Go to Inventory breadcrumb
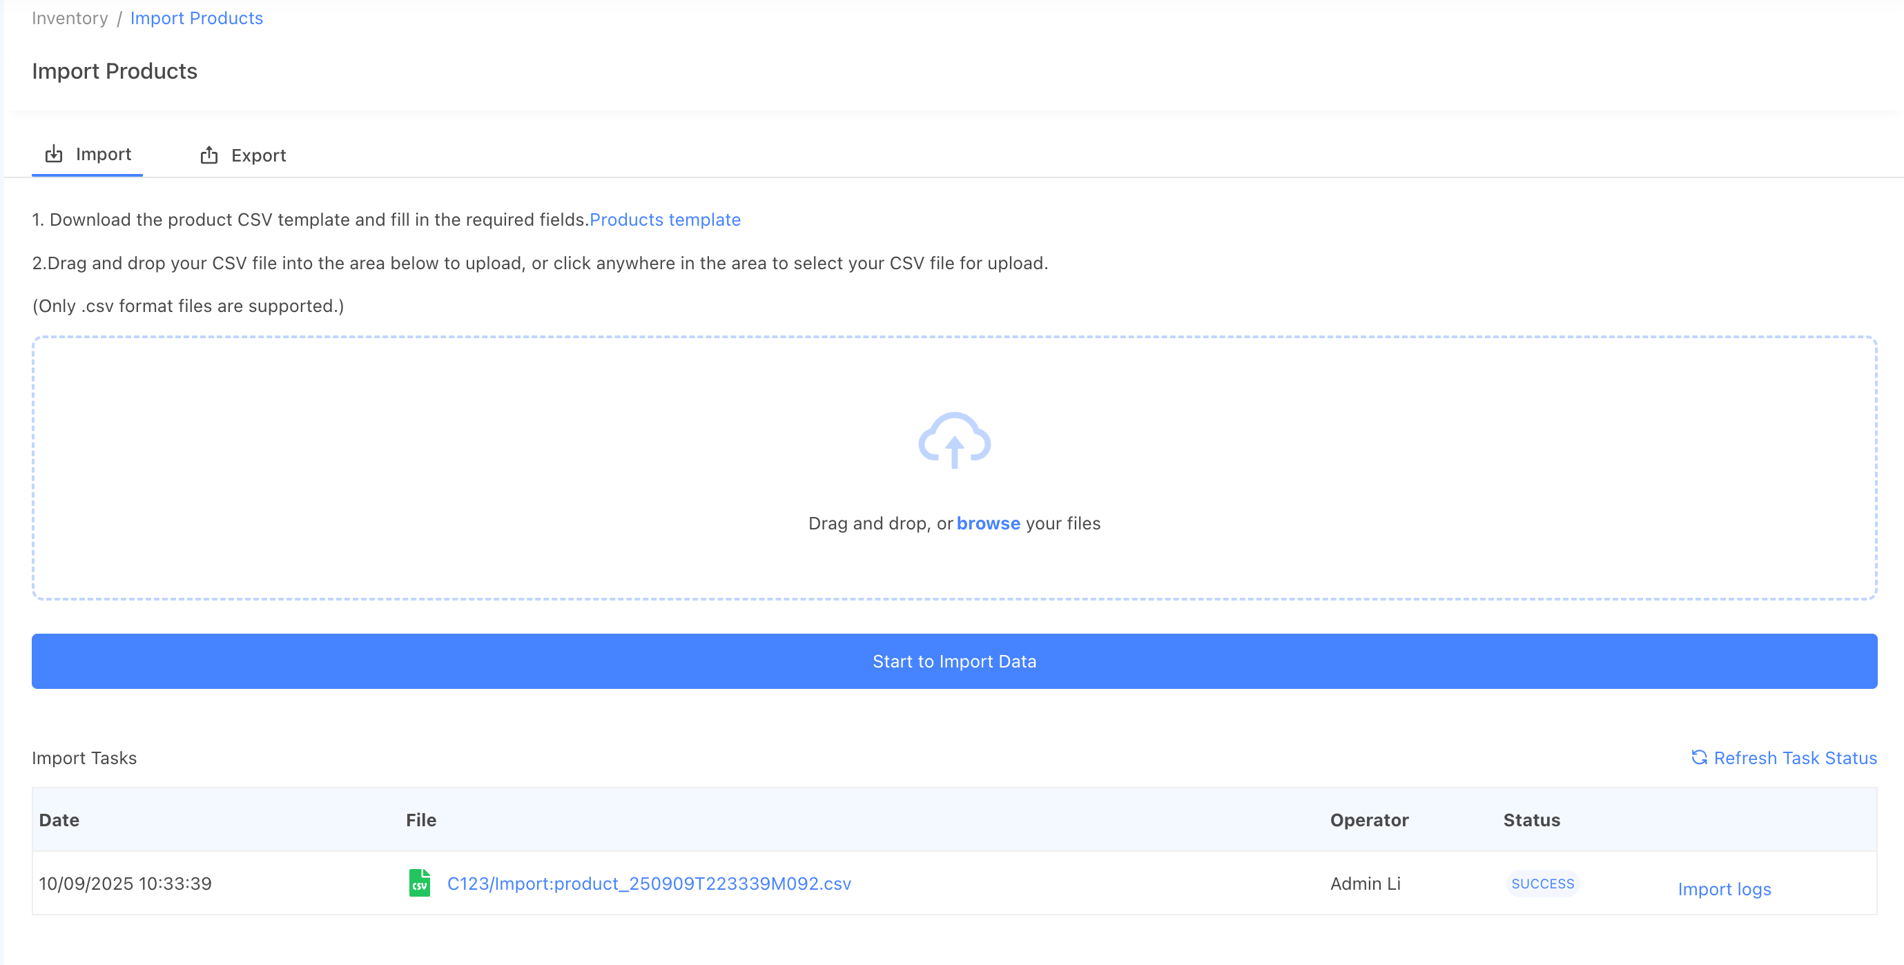1904x965 pixels. 70,18
